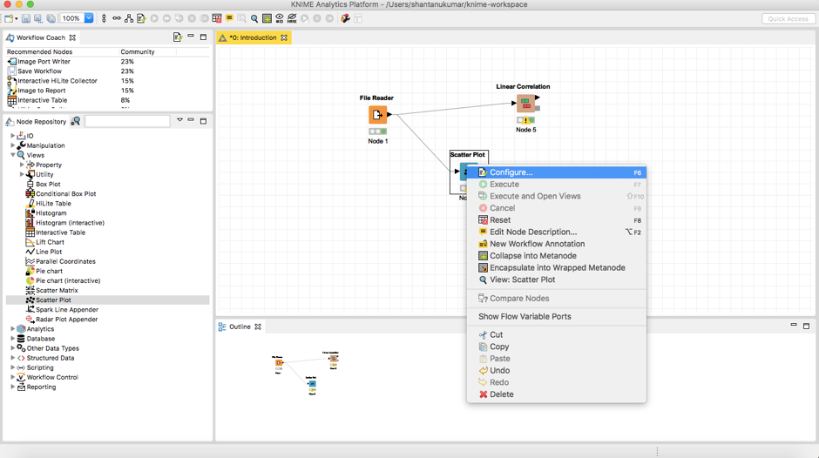Click the Save All toolbar icon
This screenshot has height=458, width=819.
[x=51, y=18]
